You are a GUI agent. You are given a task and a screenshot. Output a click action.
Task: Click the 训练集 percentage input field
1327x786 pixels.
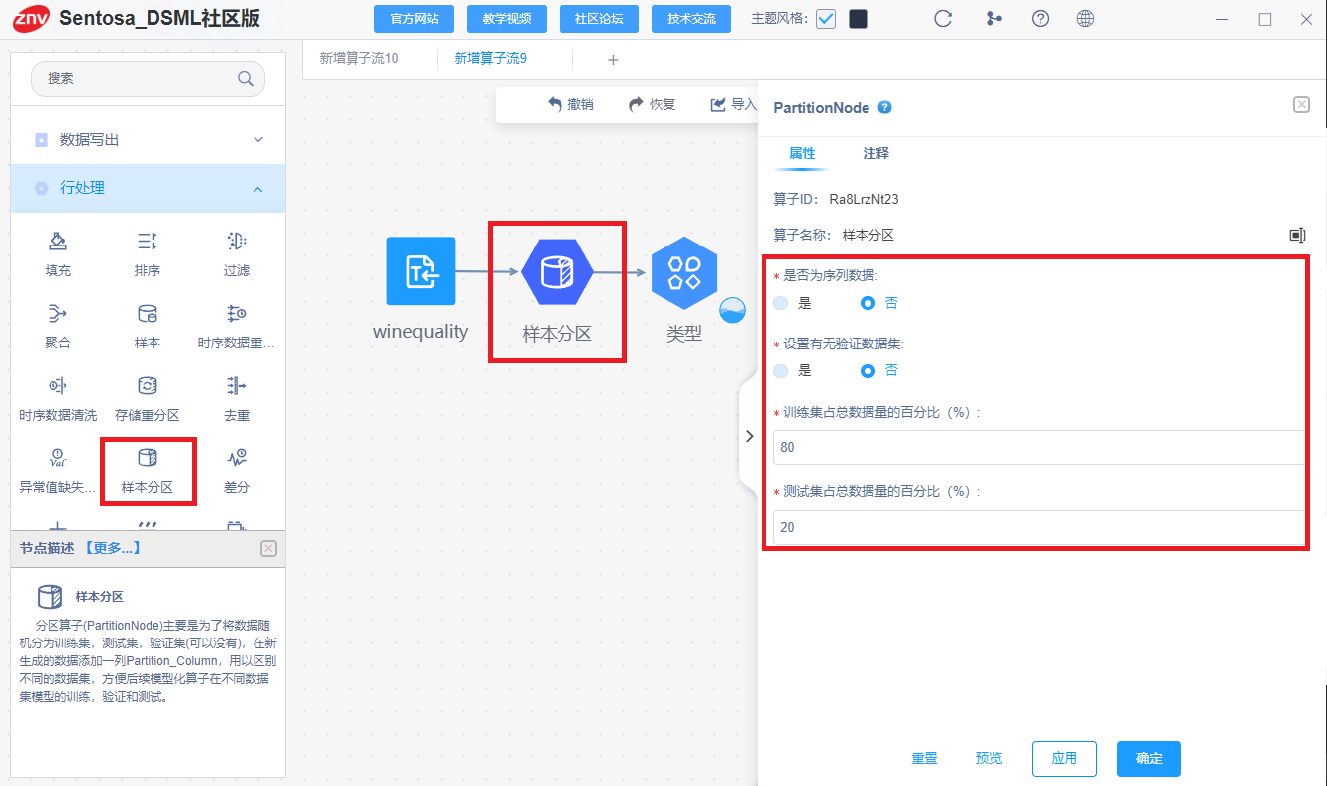coord(1039,447)
